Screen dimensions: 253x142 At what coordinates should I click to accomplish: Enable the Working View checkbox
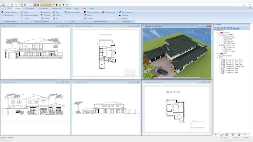[x=222, y=66]
